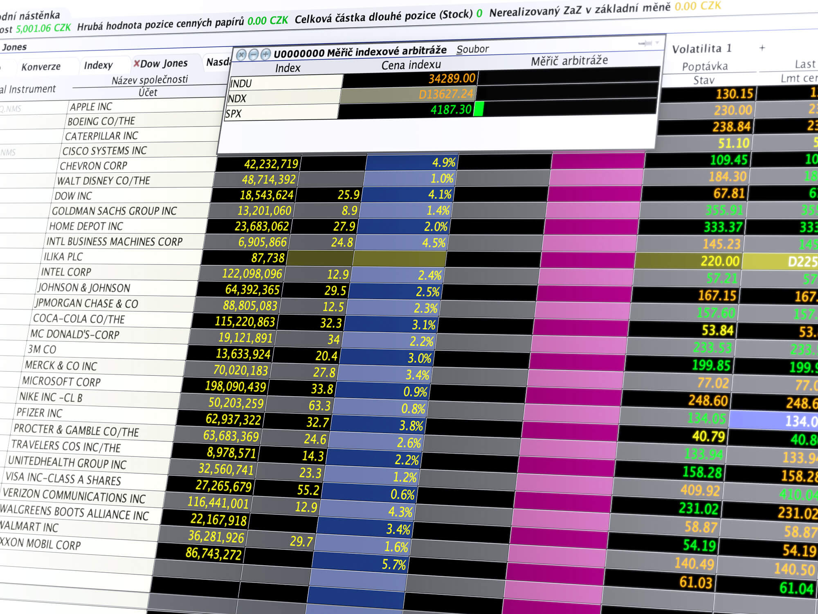Minimize the Měřič indexové arbitráže window
818x614 pixels.
[254, 54]
